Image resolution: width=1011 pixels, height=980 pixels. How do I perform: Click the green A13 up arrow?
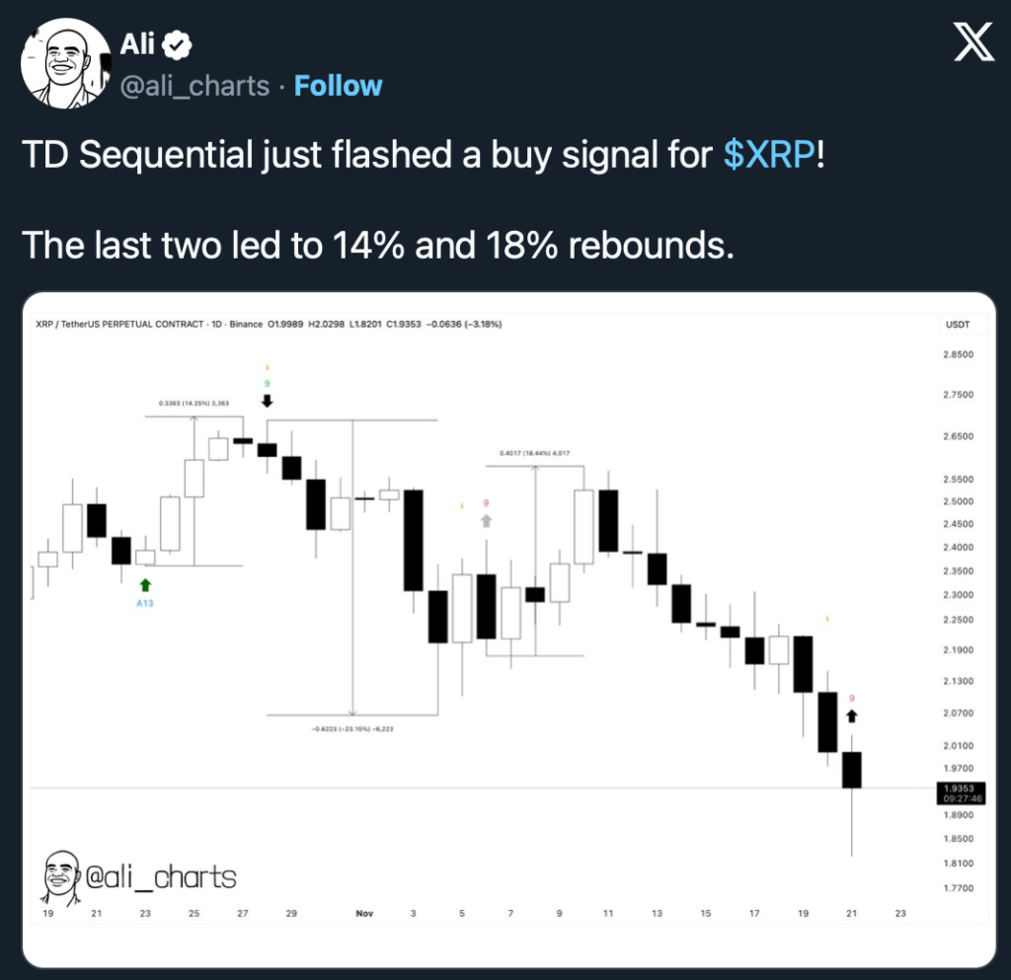(x=146, y=584)
